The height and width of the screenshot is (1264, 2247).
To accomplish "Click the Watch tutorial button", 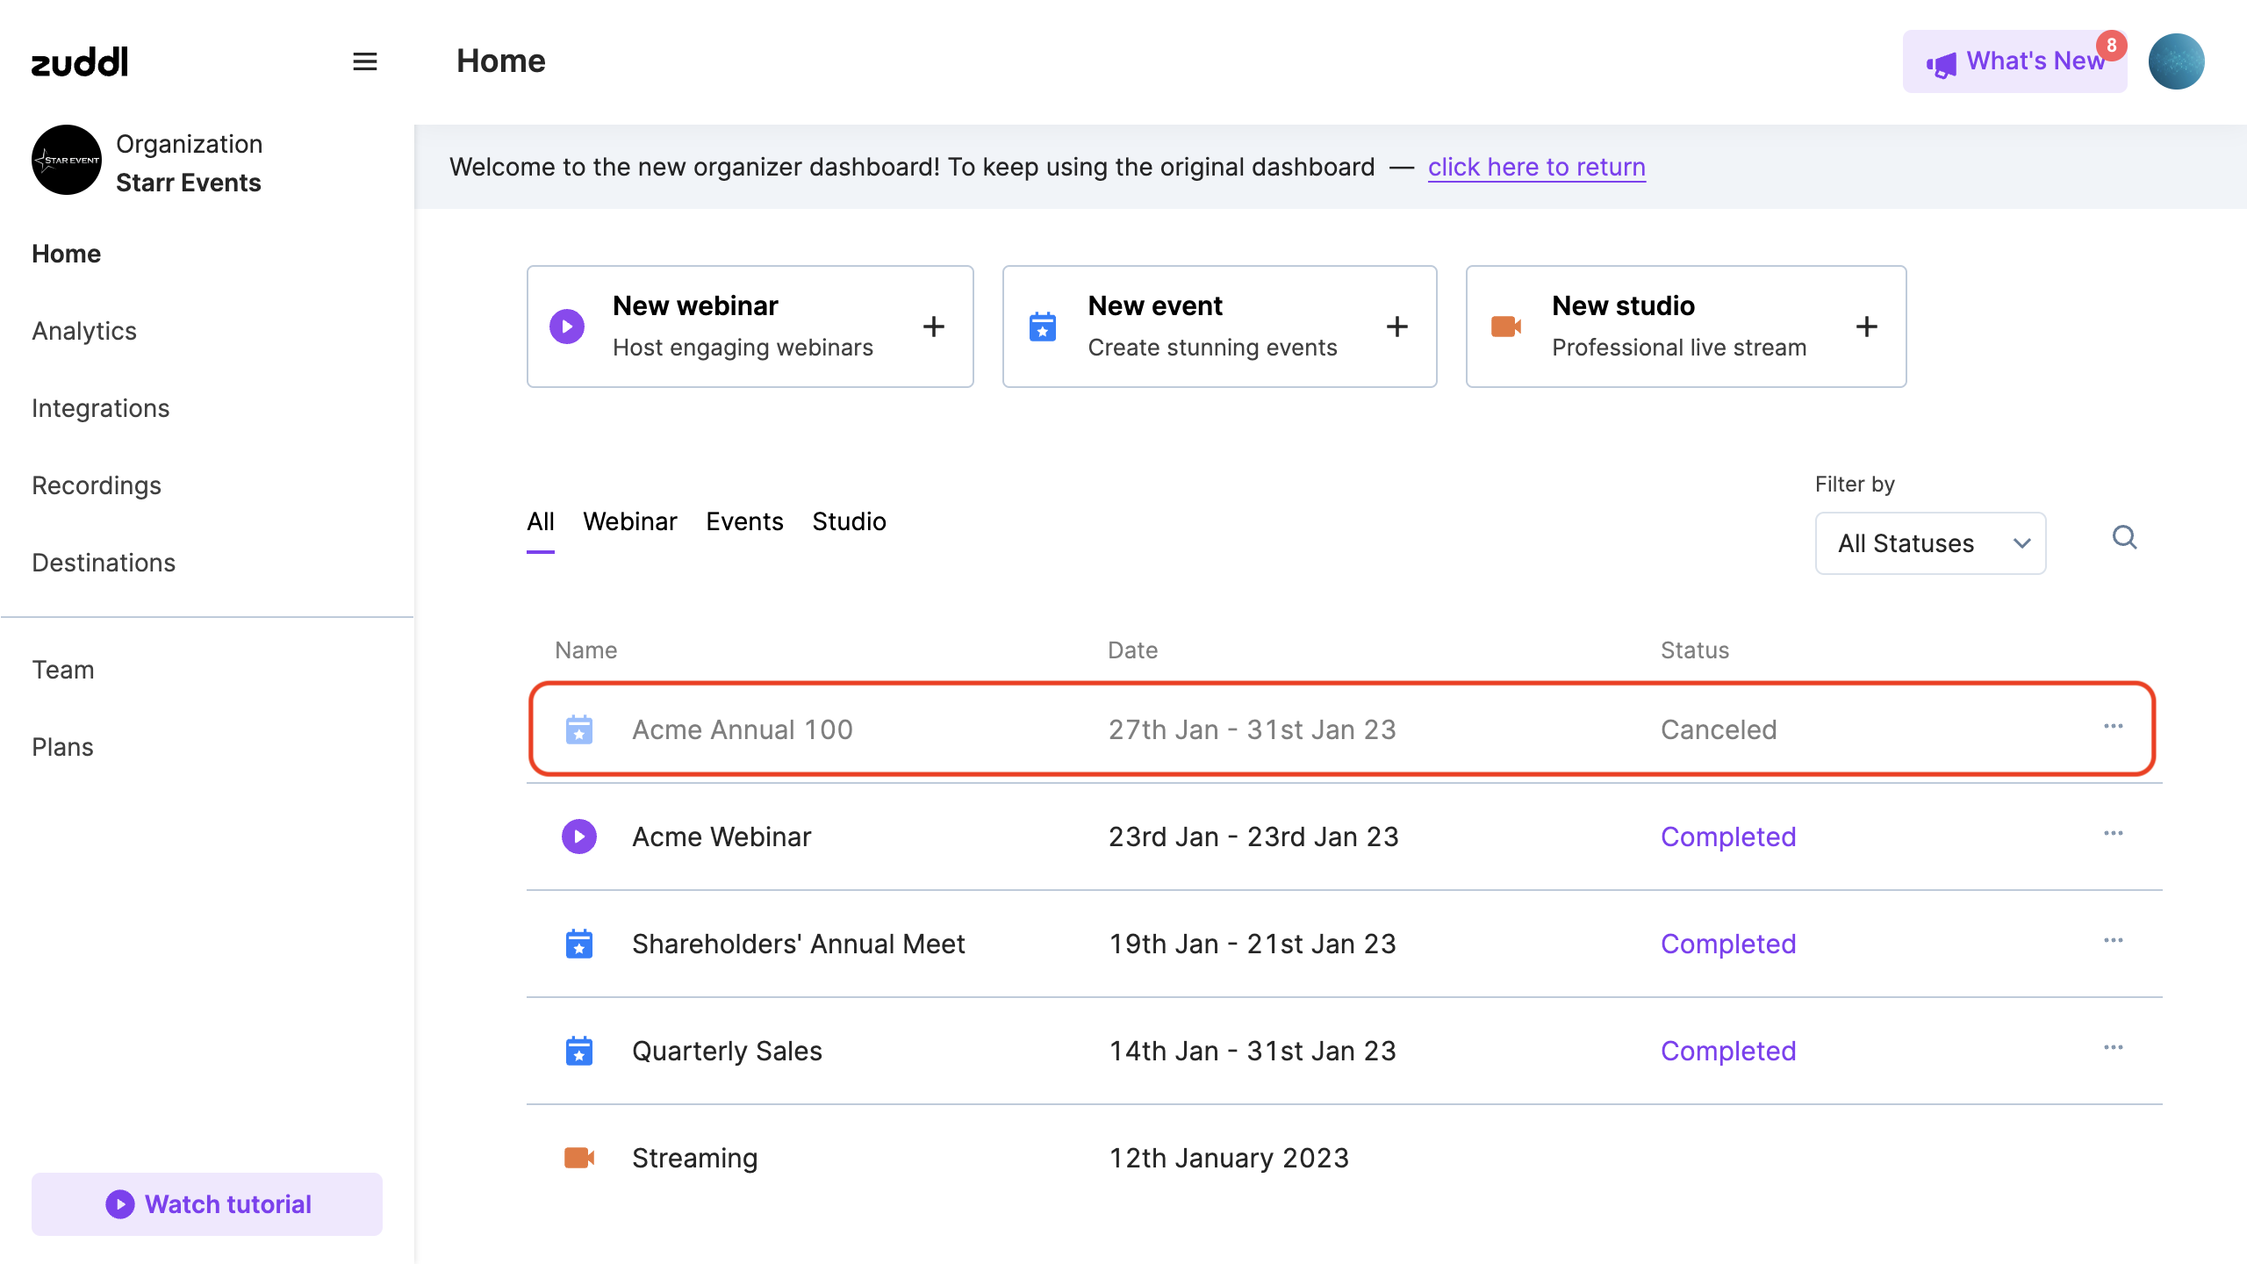I will tap(207, 1204).
